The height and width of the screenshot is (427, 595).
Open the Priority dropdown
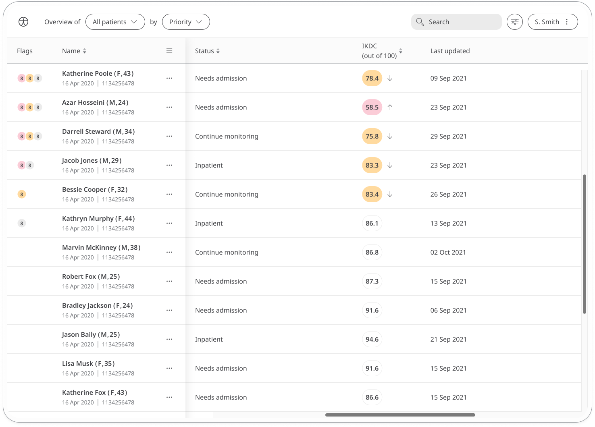pyautogui.click(x=186, y=22)
